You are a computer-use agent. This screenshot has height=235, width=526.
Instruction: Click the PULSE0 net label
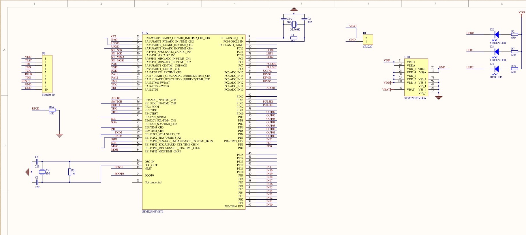268,105
